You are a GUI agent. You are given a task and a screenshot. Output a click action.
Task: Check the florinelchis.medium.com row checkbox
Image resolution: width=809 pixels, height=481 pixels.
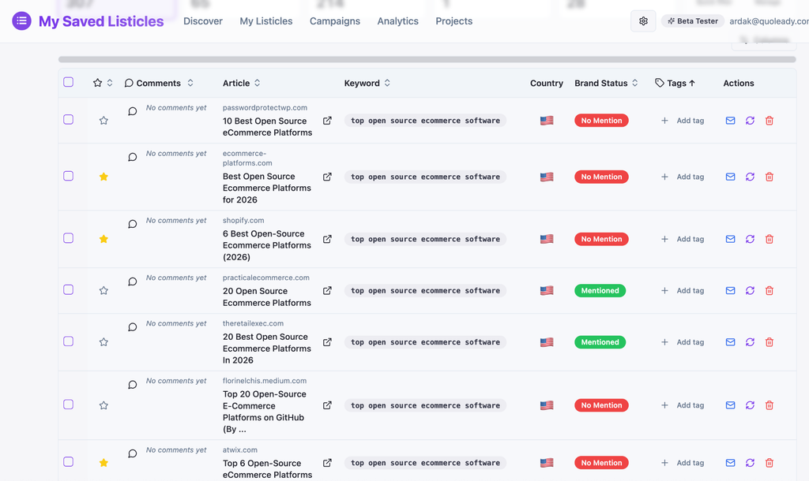[x=68, y=405]
